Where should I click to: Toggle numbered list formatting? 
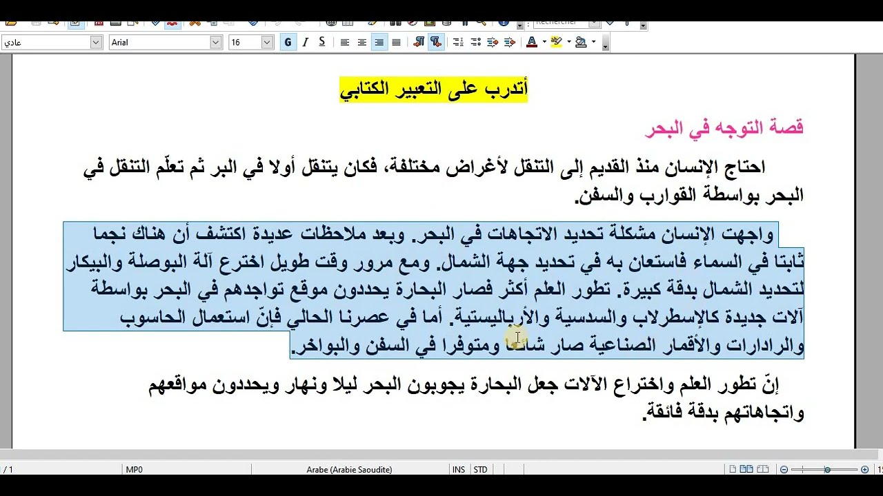coord(458,42)
